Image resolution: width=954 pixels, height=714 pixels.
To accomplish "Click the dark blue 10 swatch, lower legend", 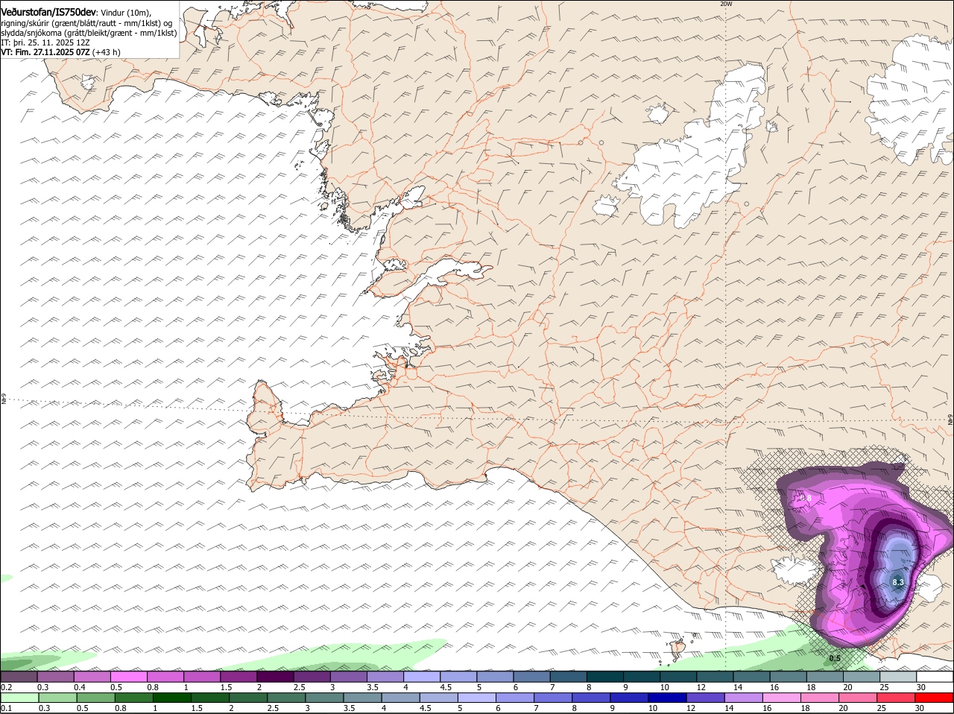I will pyautogui.click(x=668, y=698).
